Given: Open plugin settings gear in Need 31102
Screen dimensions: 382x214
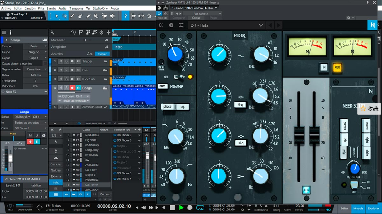Looking at the screenshot, I should 161,25.
